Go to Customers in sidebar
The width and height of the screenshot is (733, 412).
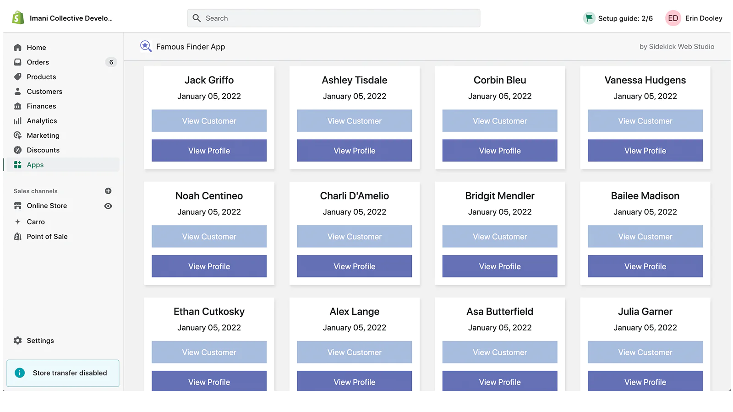(44, 92)
